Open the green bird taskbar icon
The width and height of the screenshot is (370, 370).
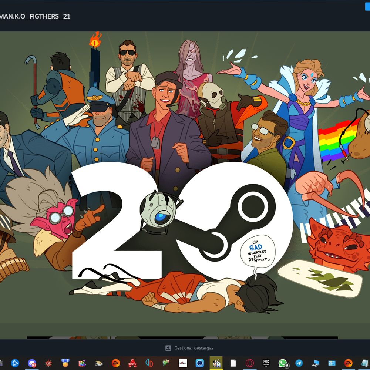point(166,363)
